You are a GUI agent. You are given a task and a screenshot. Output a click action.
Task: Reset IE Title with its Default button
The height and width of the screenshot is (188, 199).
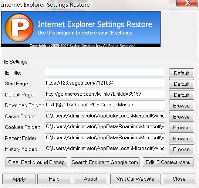[182, 73]
